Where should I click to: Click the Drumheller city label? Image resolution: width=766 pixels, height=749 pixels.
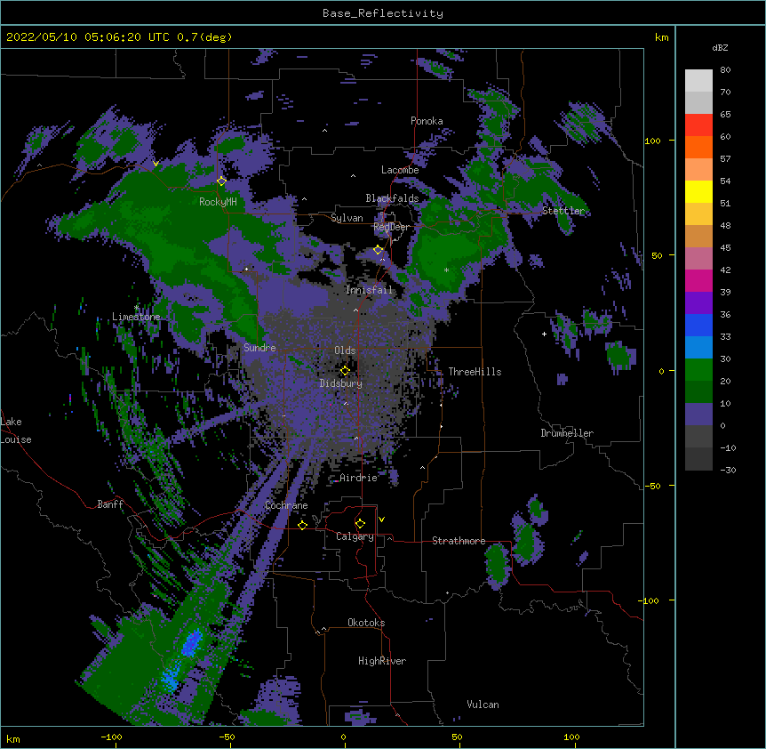click(567, 433)
